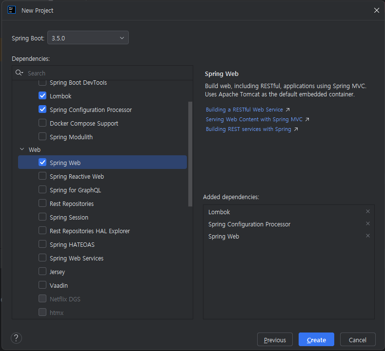Click the Create button
This screenshot has width=385, height=351.
coord(316,339)
